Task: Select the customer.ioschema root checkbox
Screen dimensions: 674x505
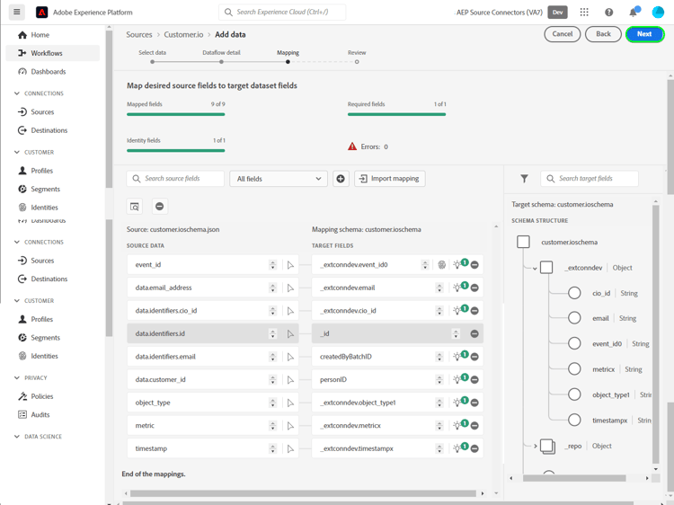Action: (x=523, y=242)
